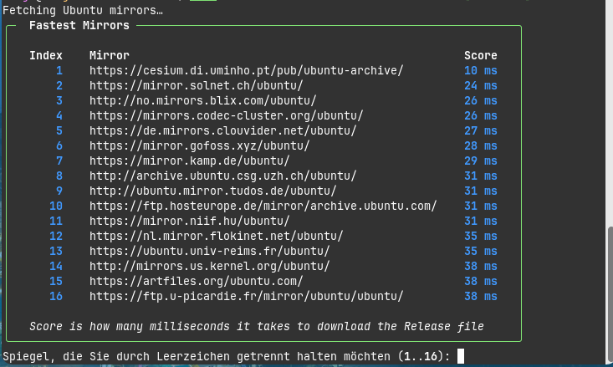Click the Index column header
Screen dimensions: 613x367
[46, 55]
